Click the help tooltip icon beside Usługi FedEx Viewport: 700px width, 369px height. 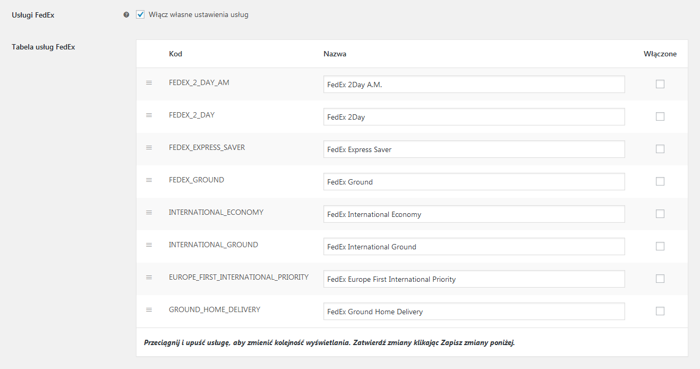click(x=126, y=15)
